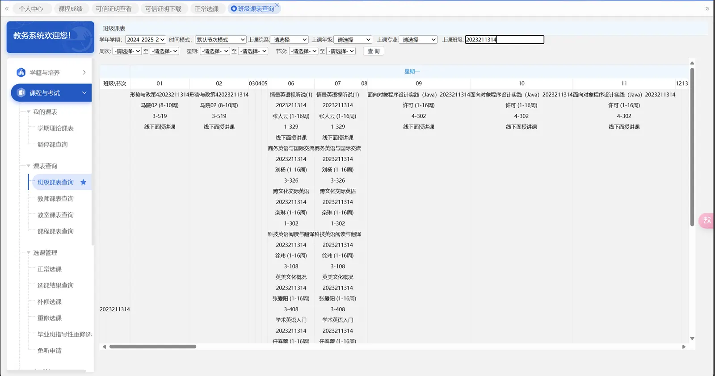Image resolution: width=715 pixels, height=376 pixels.
Task: Close the 班级课表查询 tab
Action: click(277, 5)
